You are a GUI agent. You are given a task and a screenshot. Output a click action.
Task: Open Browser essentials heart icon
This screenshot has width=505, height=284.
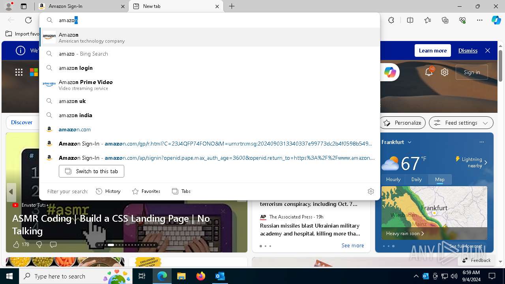coord(462,20)
